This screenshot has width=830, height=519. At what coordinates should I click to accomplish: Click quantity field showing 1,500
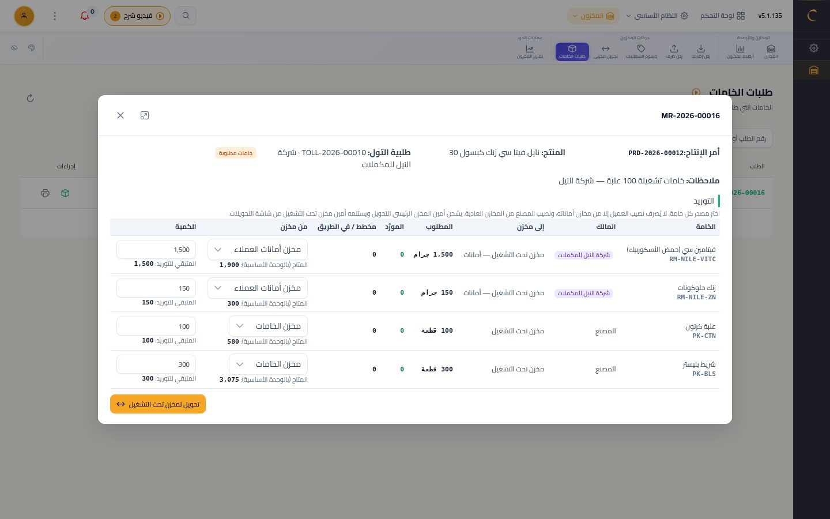156,250
